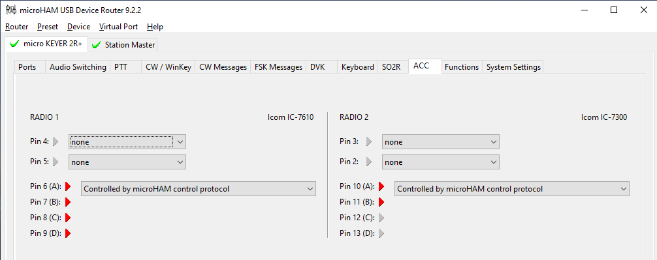Image resolution: width=657 pixels, height=260 pixels.
Task: Open the Preset menu
Action: 47,26
